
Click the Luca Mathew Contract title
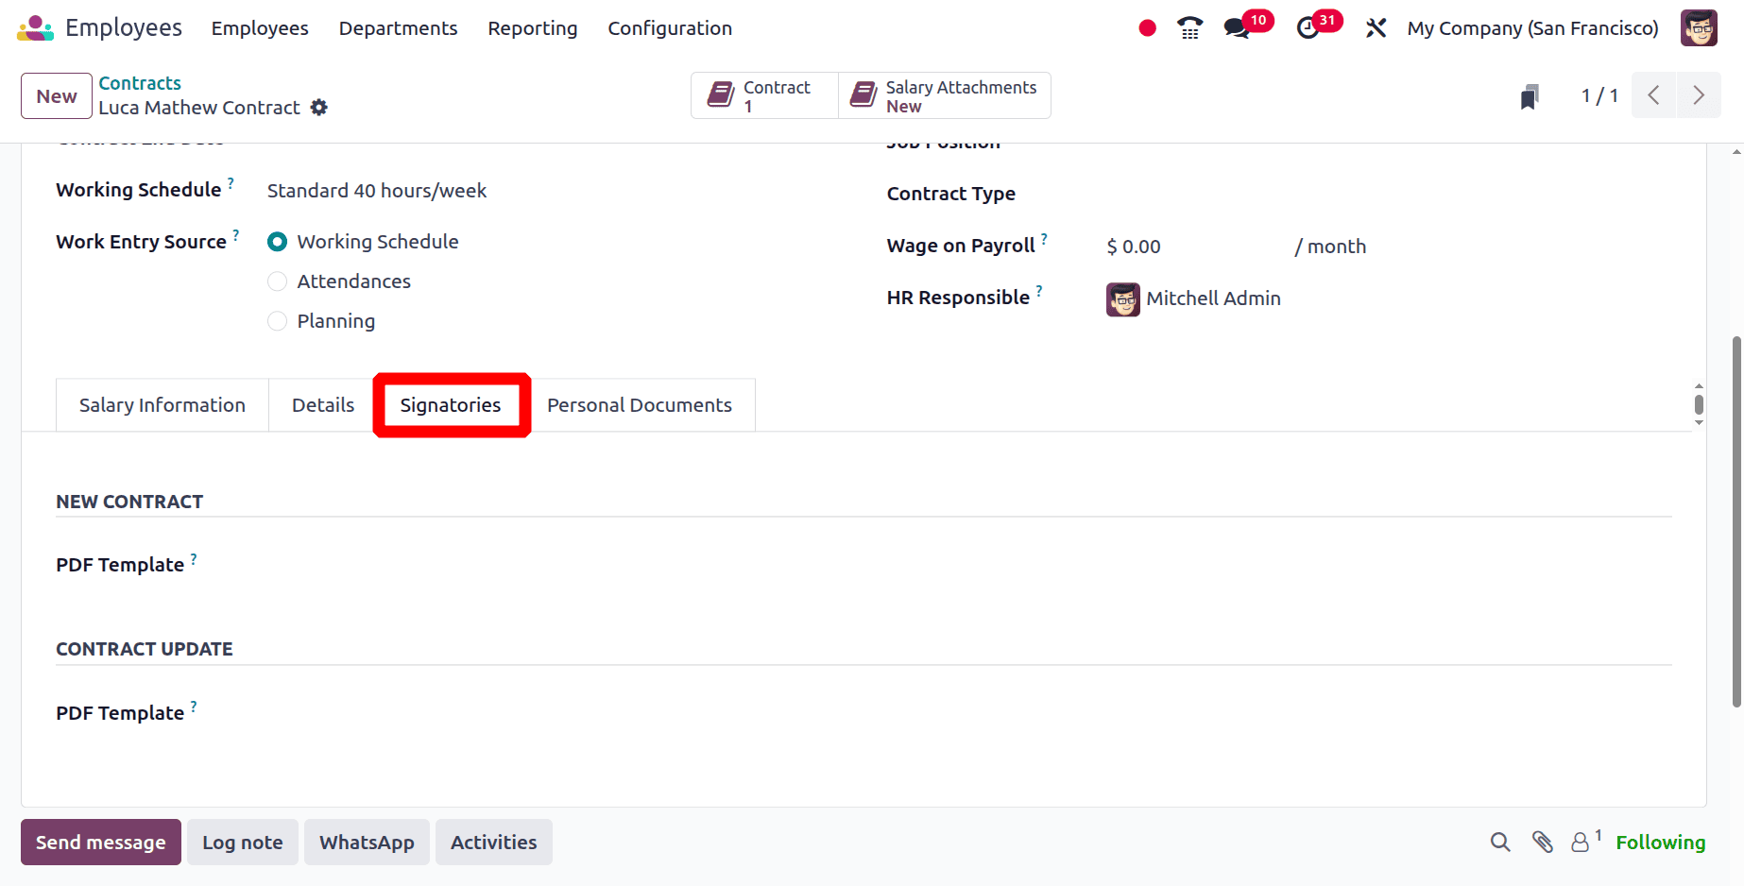tap(199, 108)
